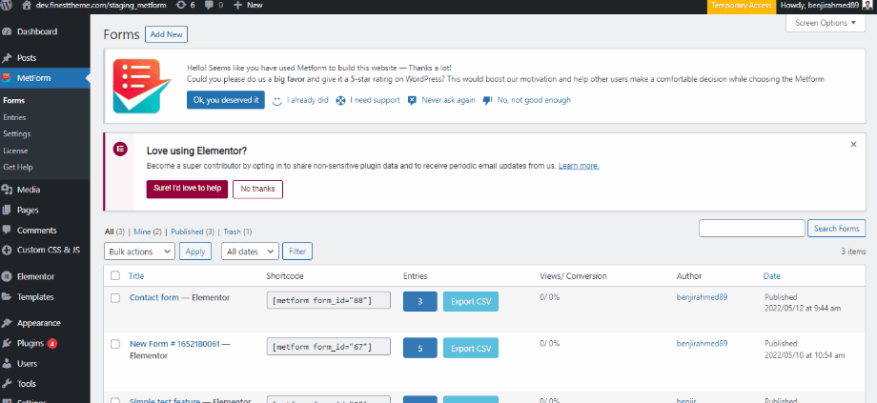
Task: Export CSV for Contact form
Action: pyautogui.click(x=471, y=302)
